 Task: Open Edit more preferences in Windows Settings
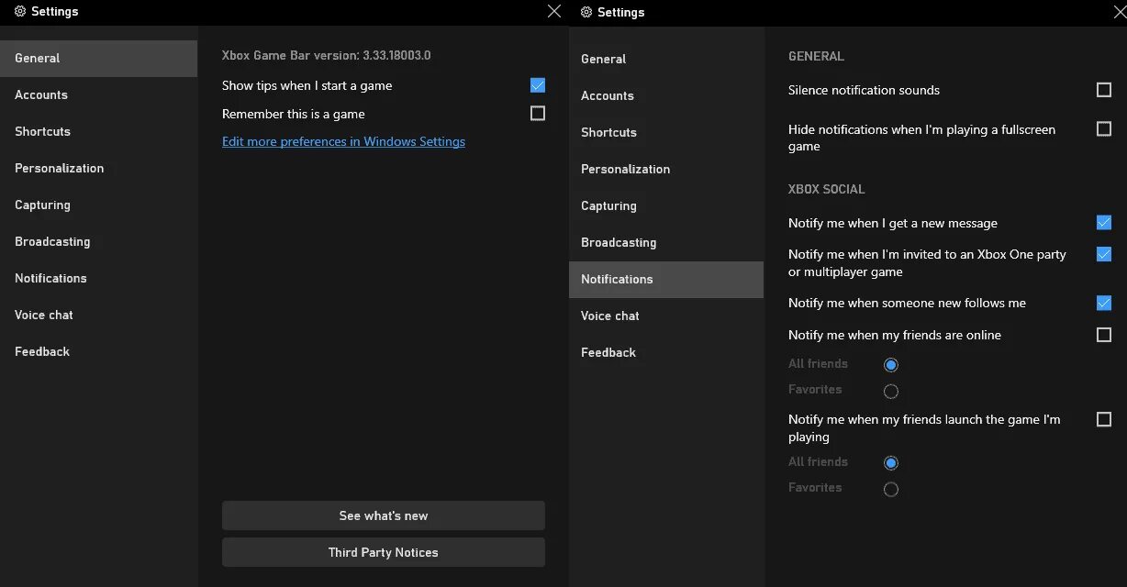pos(343,141)
